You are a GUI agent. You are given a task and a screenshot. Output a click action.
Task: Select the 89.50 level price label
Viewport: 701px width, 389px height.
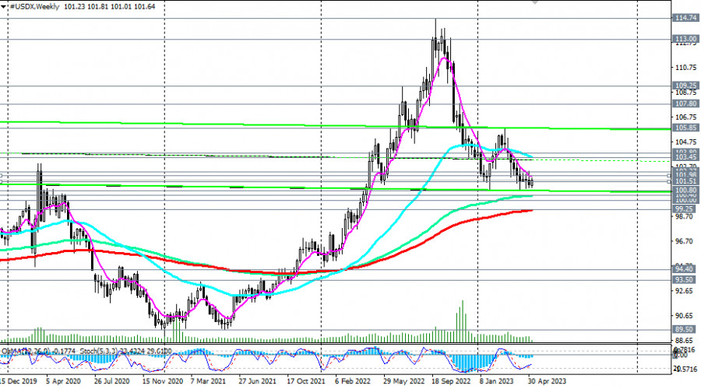(x=685, y=330)
